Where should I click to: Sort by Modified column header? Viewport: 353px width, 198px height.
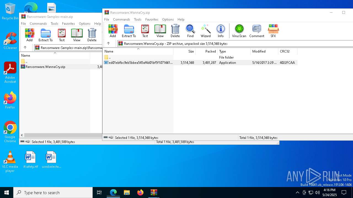pos(264,51)
